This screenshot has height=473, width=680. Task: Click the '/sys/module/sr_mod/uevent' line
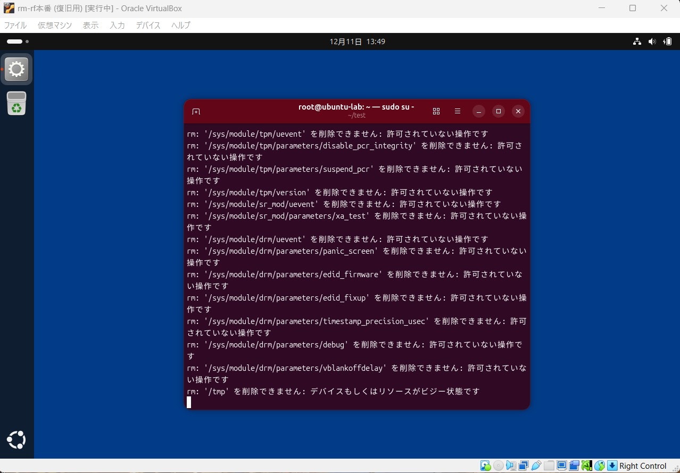344,204
